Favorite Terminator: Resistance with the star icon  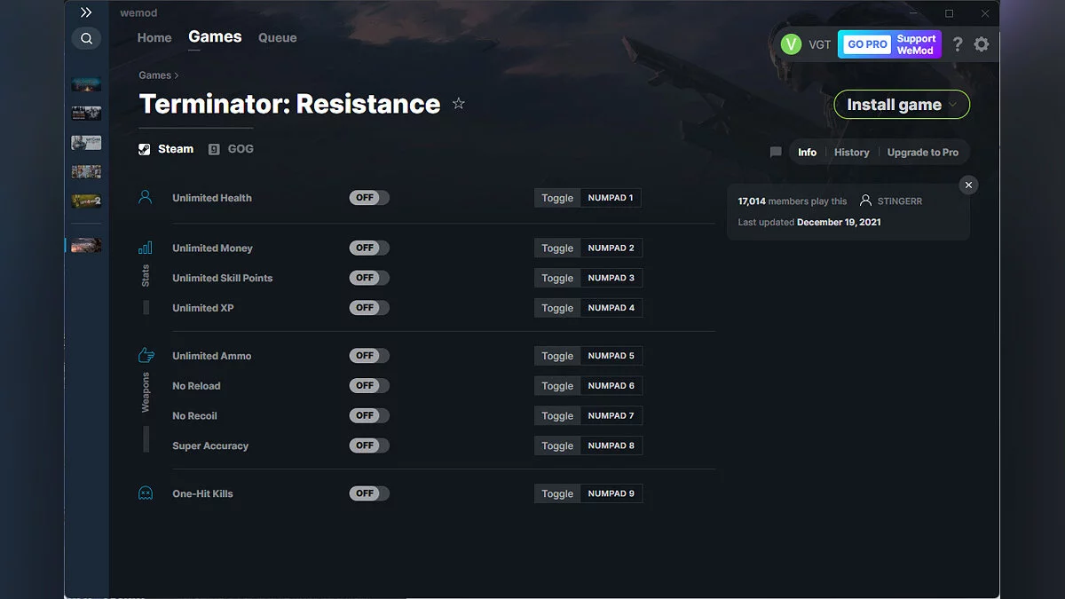pos(459,103)
